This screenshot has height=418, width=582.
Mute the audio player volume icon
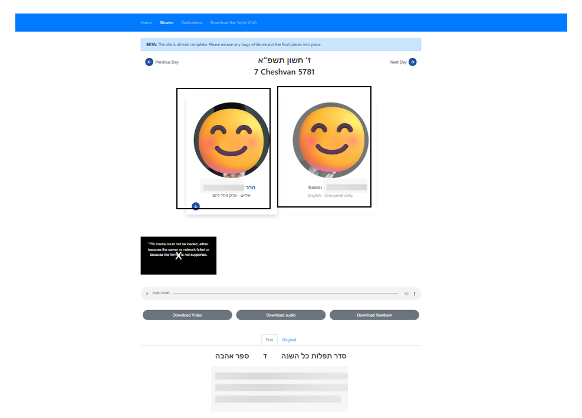click(406, 294)
